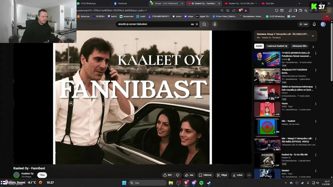Open Leo AI sparkle icon
Image resolution: width=333 pixels, height=187 pixels.
click(x=306, y=10)
